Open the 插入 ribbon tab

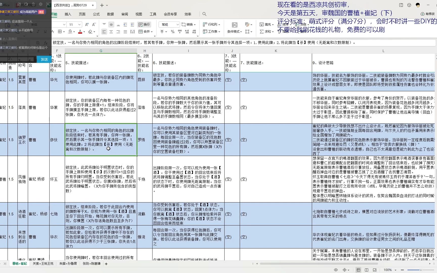point(68,14)
